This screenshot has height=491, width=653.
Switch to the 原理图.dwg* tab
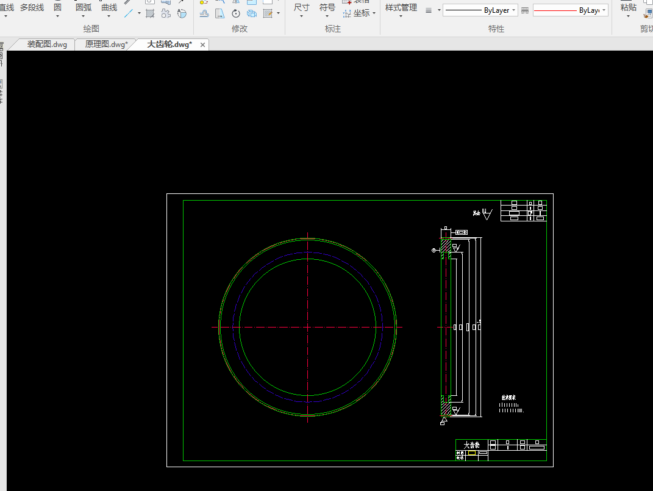click(x=106, y=45)
